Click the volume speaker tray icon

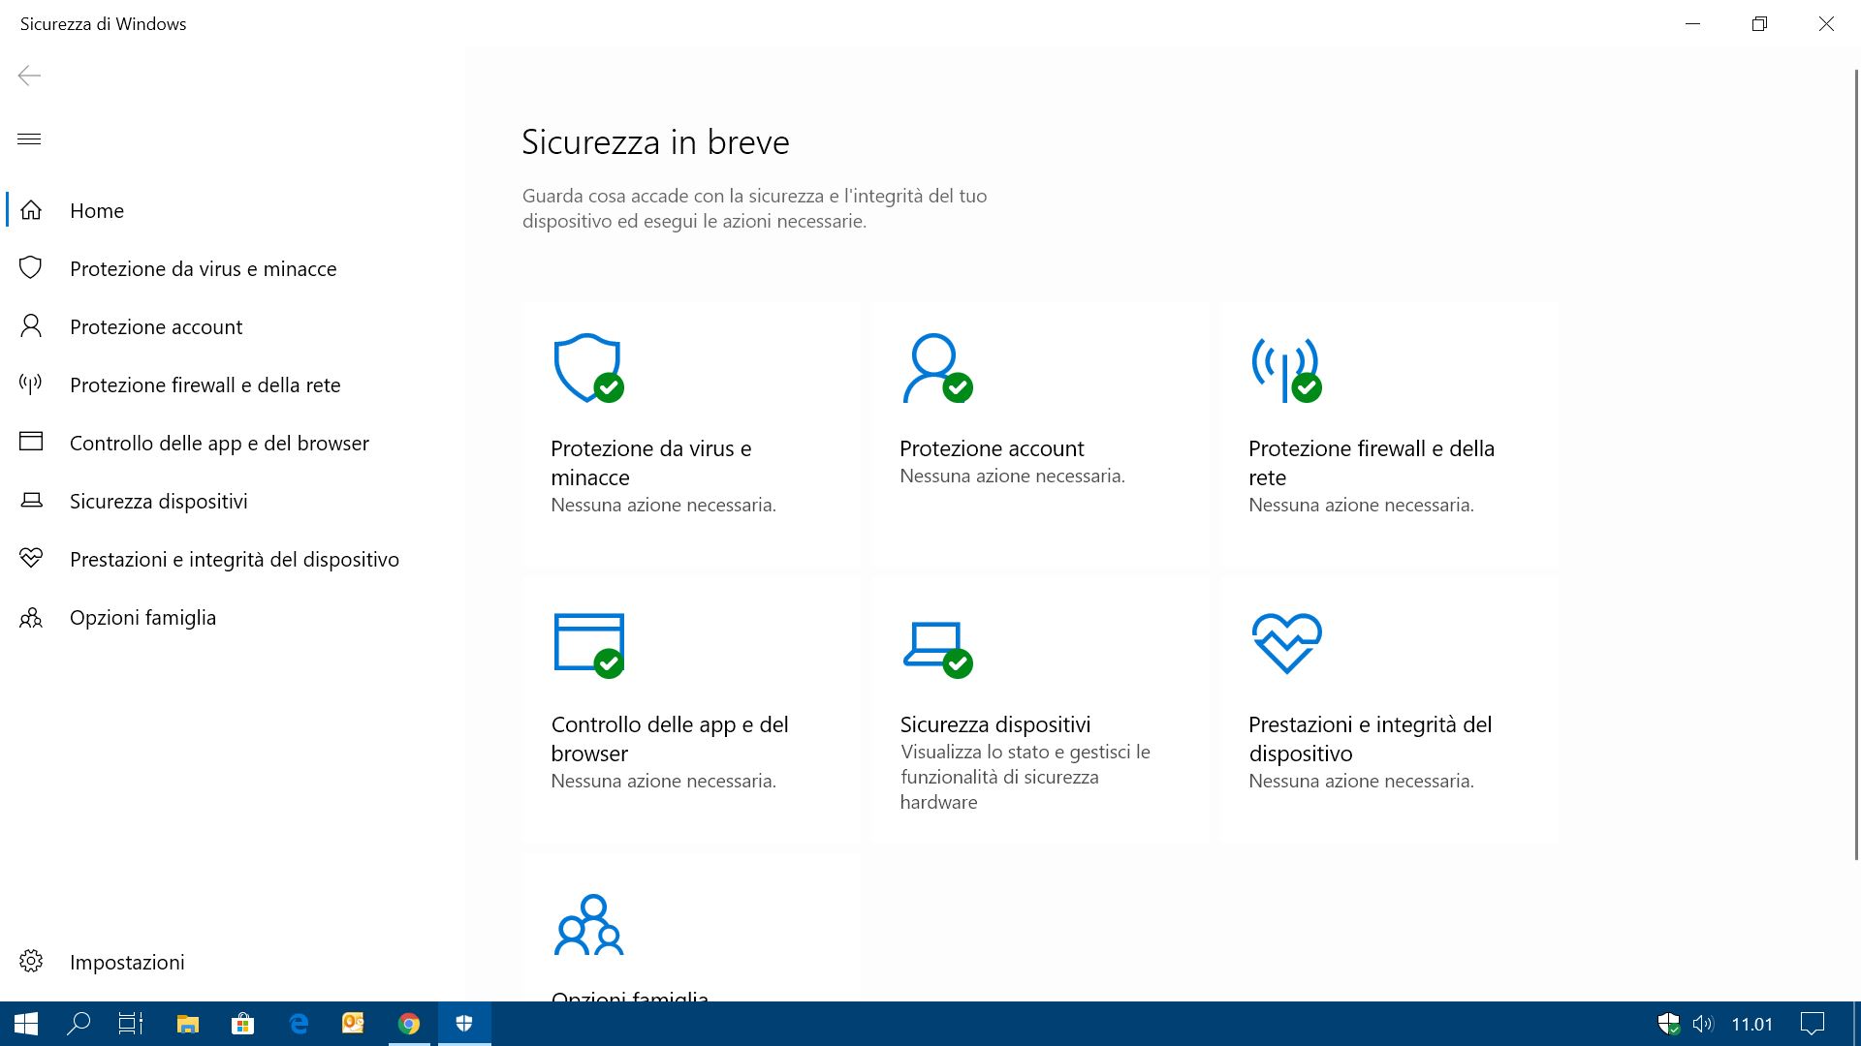pos(1703,1024)
